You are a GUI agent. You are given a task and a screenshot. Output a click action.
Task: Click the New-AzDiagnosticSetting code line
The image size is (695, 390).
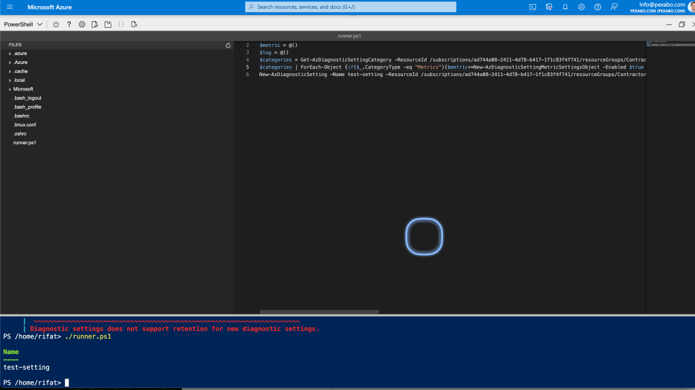click(x=452, y=75)
